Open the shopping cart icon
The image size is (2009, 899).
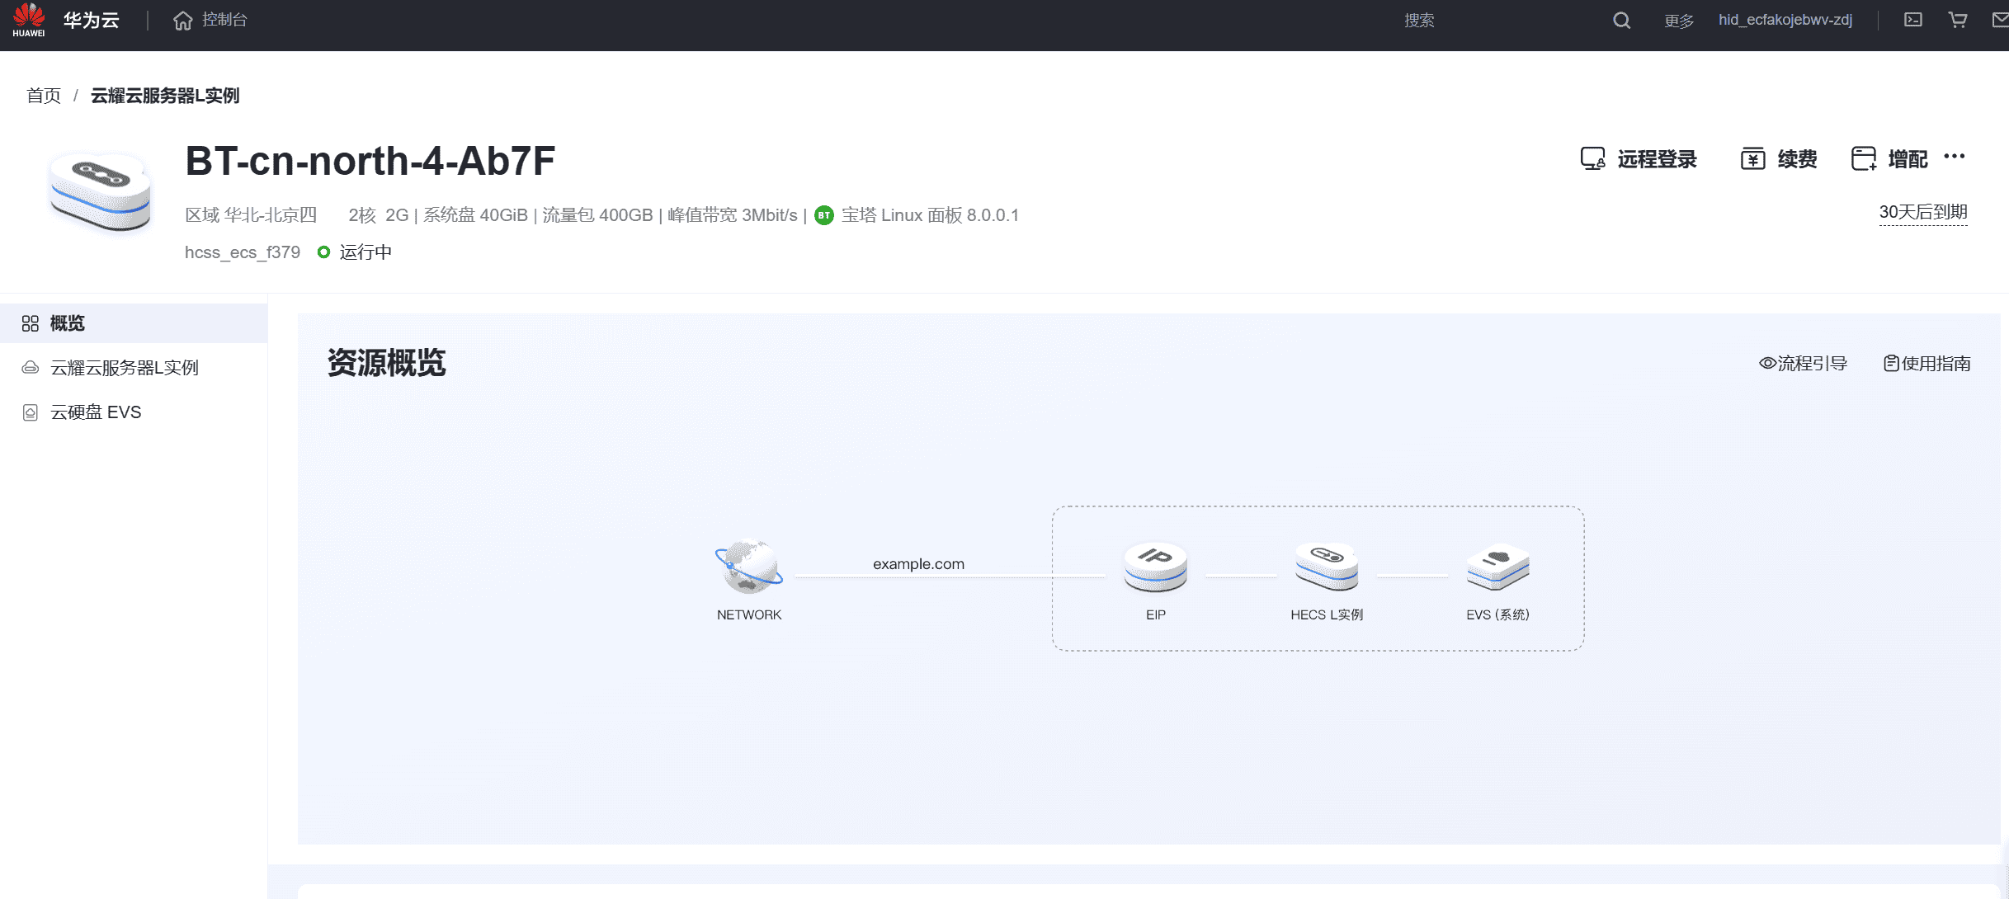(x=1957, y=20)
